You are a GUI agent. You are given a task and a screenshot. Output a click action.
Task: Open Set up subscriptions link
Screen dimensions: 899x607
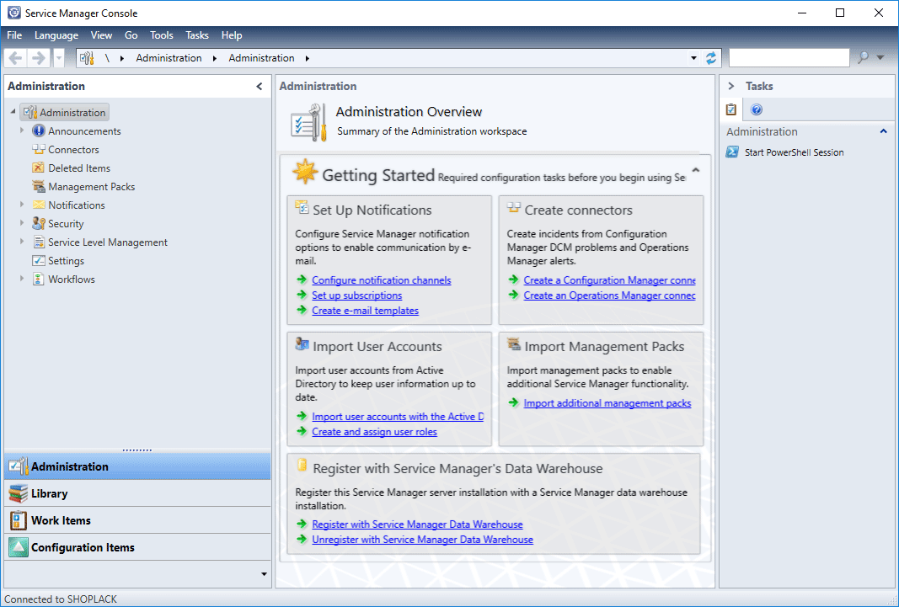356,296
